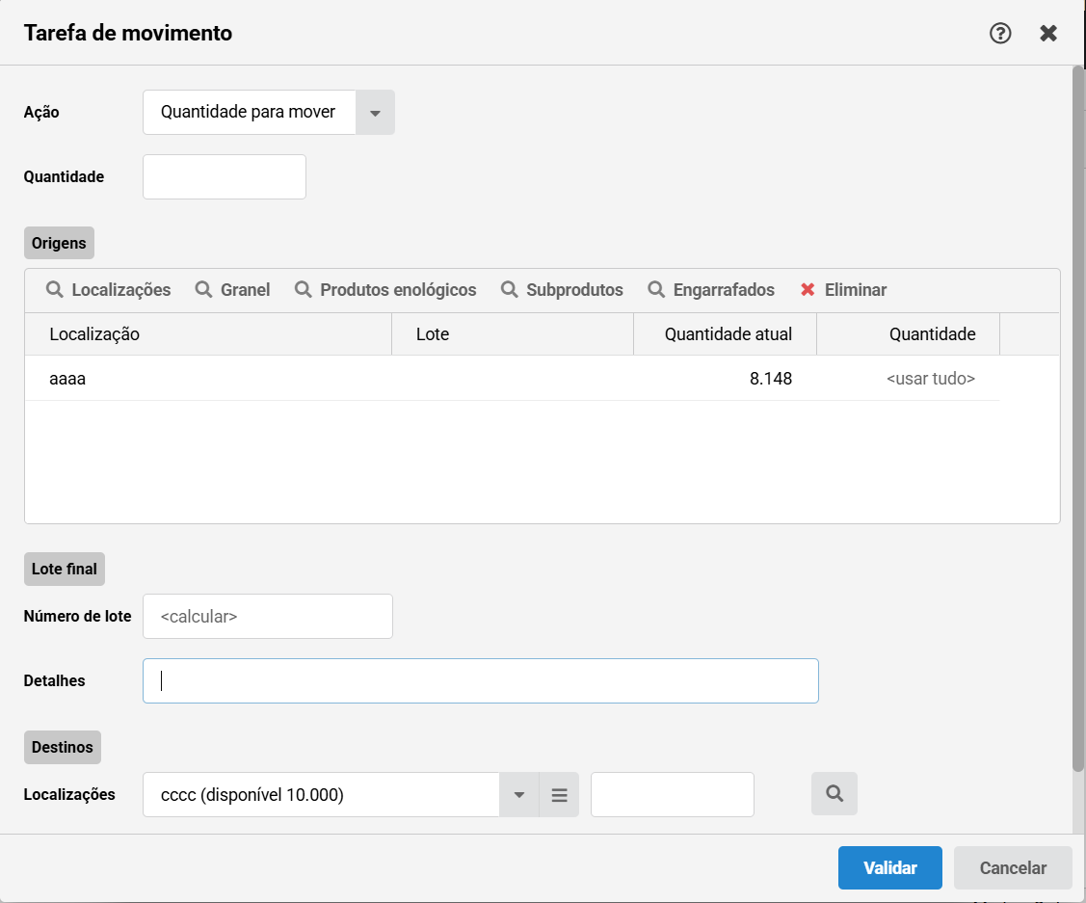The height and width of the screenshot is (903, 1086).
Task: Click the Quantidade column header
Action: click(908, 334)
